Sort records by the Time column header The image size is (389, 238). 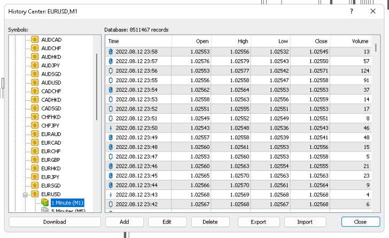point(138,41)
